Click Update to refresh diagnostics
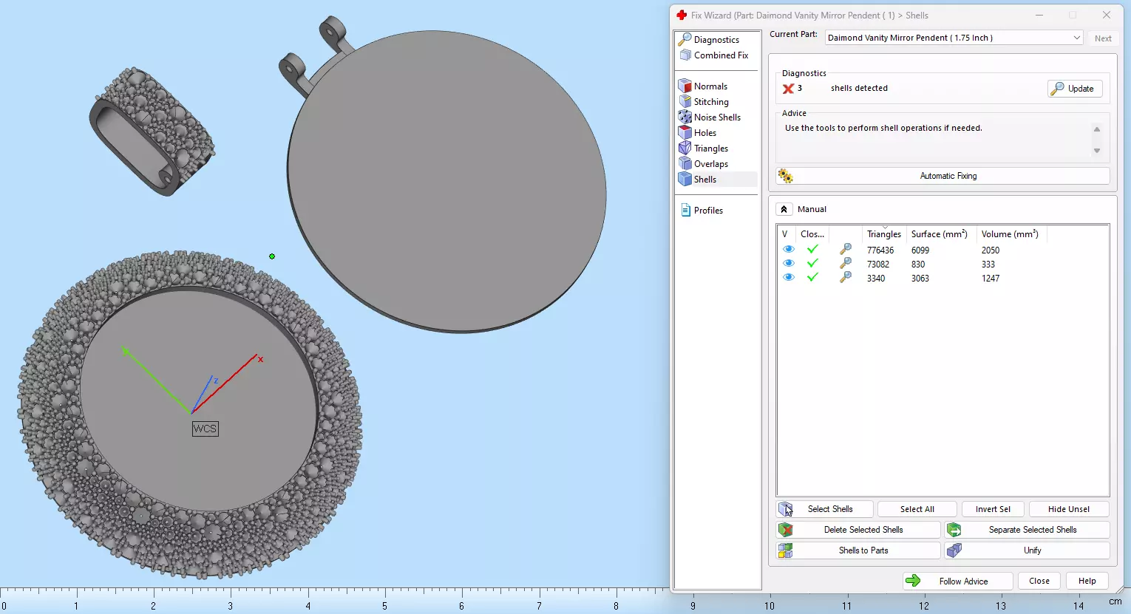This screenshot has width=1131, height=614. pos(1075,89)
